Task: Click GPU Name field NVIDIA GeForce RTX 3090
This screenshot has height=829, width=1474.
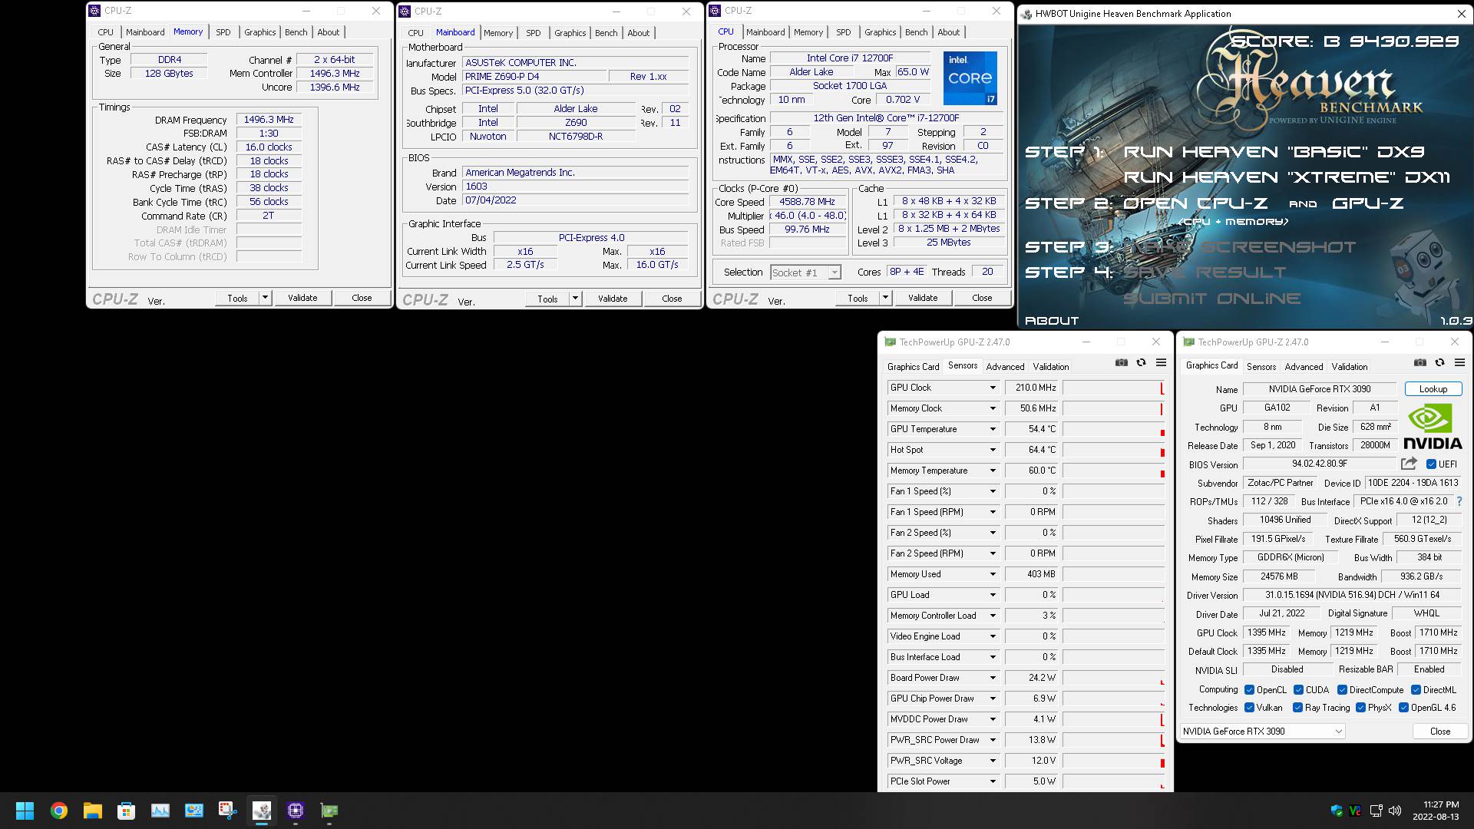Action: [x=1320, y=389]
